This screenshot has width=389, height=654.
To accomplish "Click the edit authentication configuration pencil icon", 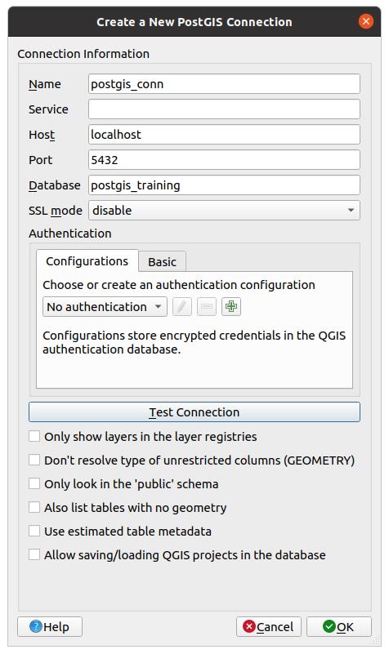I will point(182,307).
